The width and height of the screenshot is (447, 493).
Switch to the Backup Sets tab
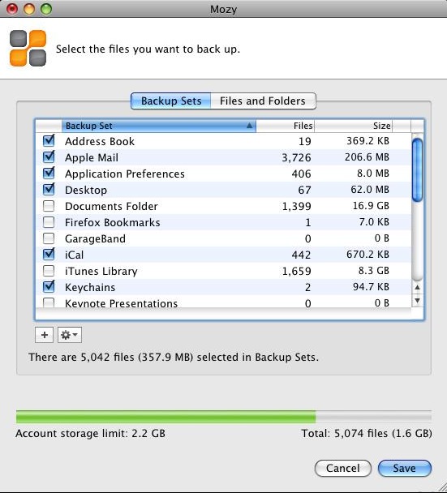pyautogui.click(x=171, y=101)
